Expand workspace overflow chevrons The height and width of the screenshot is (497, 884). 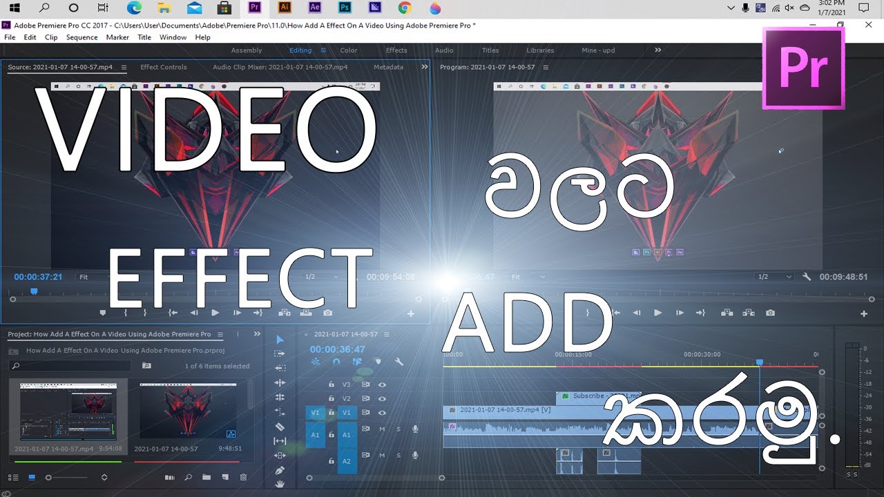pyautogui.click(x=658, y=50)
